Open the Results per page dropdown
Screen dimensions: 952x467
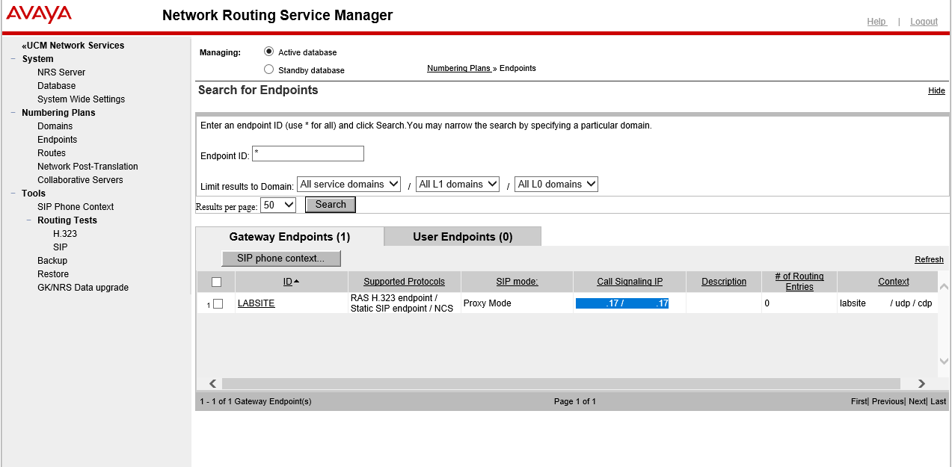[278, 205]
